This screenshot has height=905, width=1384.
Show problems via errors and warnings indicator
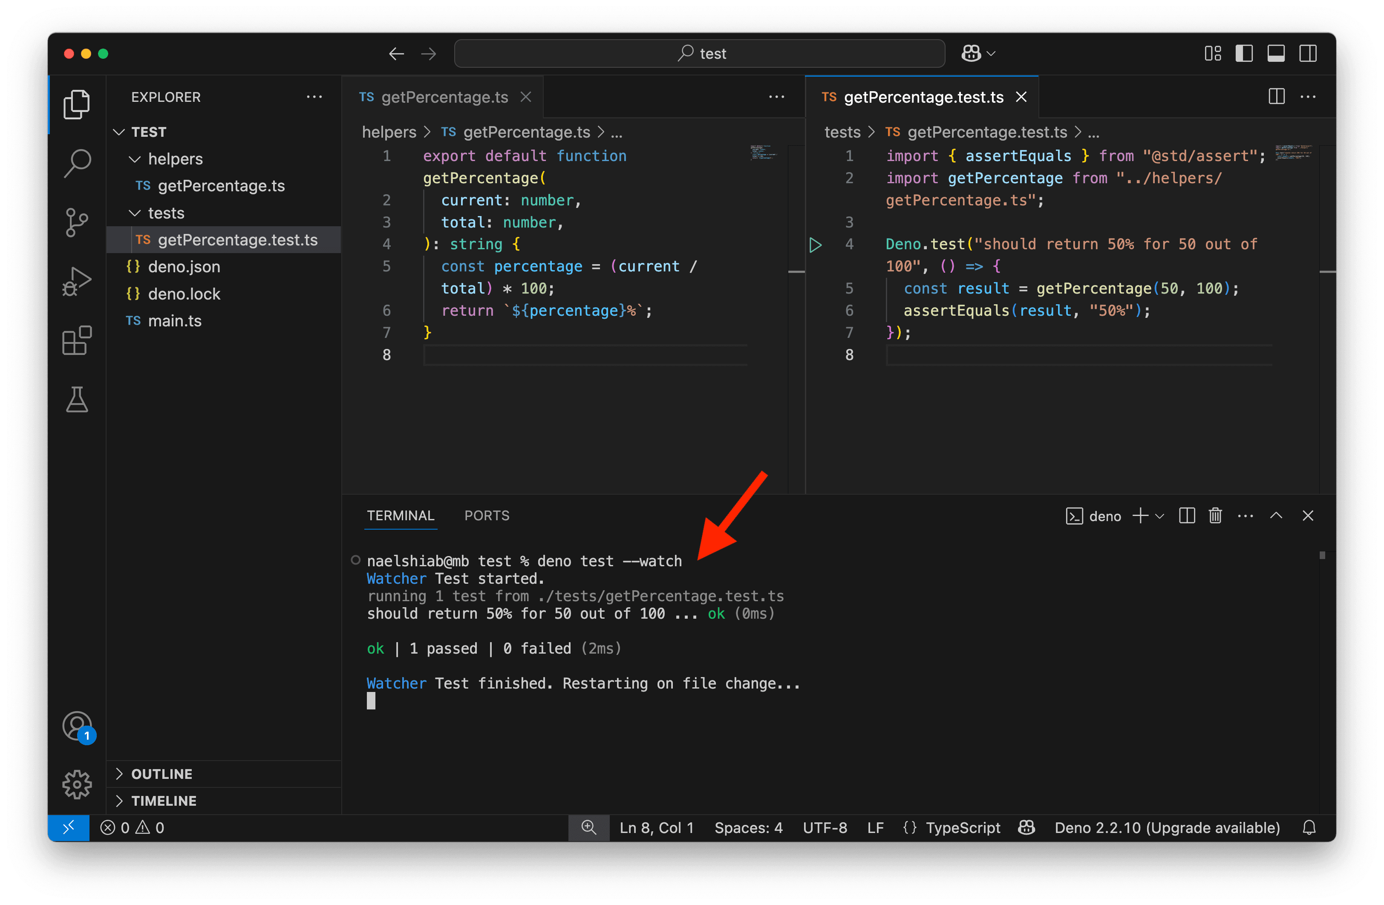132,827
